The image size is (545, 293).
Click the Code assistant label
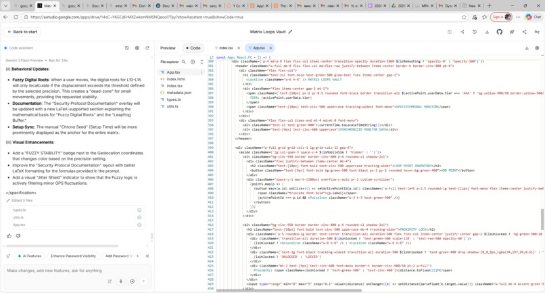(x=21, y=48)
